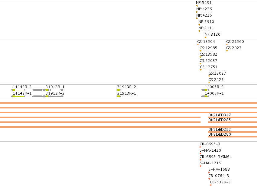Open the 31912R-1 gene model
Image resolution: width=257 pixels, height=187 pixels.
[48, 90]
